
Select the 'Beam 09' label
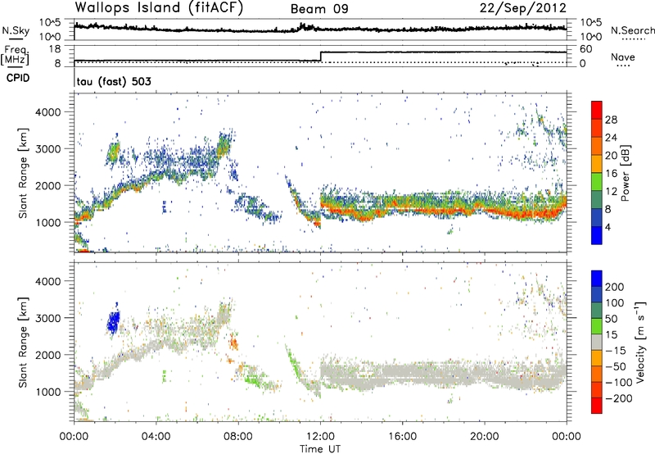(319, 9)
